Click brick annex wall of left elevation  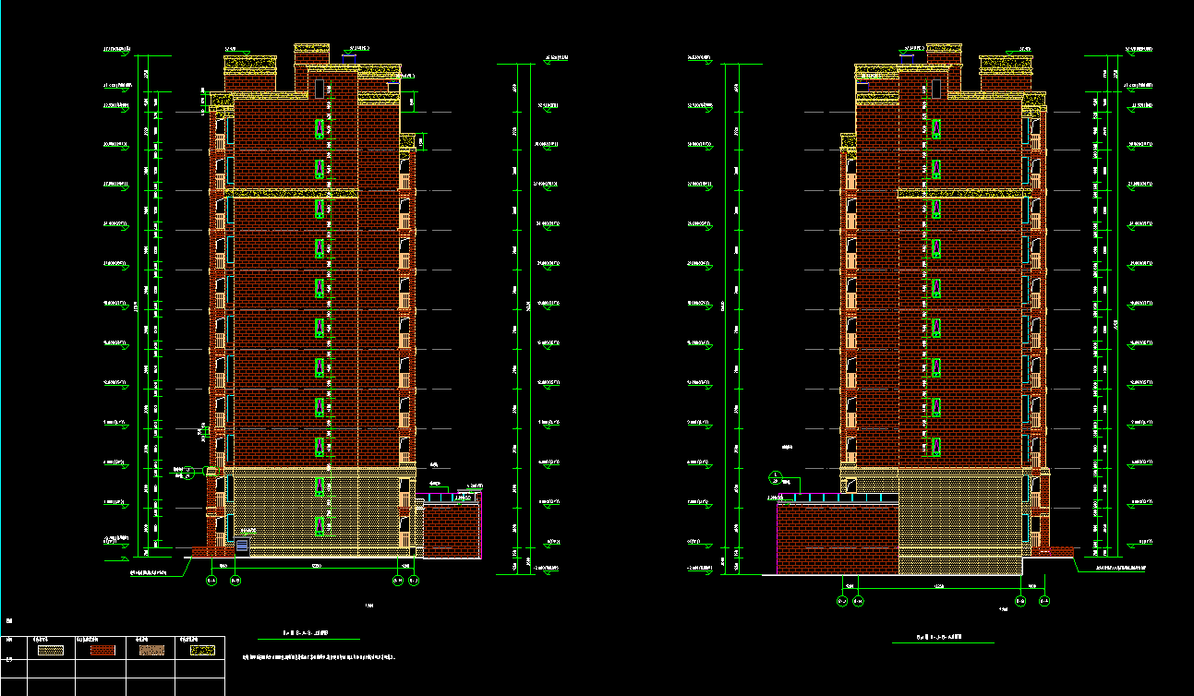(452, 531)
